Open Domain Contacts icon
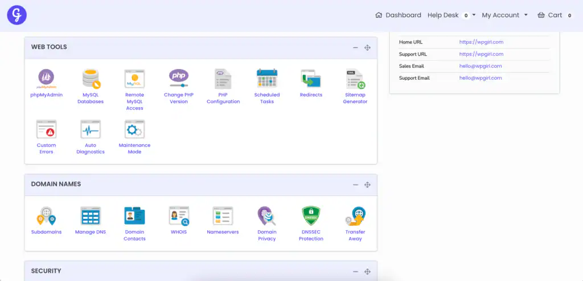The image size is (583, 281). [134, 216]
